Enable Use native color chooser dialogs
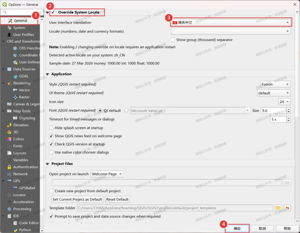This screenshot has height=233, width=300. [51, 152]
